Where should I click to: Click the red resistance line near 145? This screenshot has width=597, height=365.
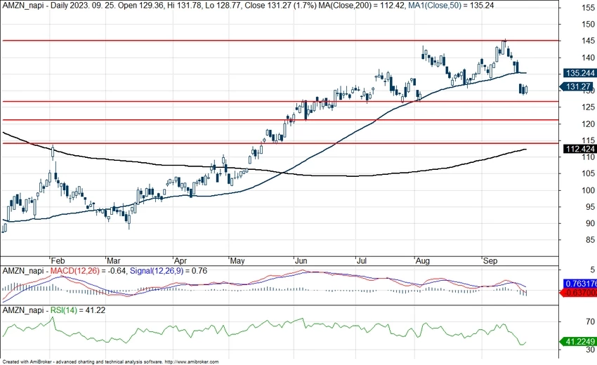[281, 40]
